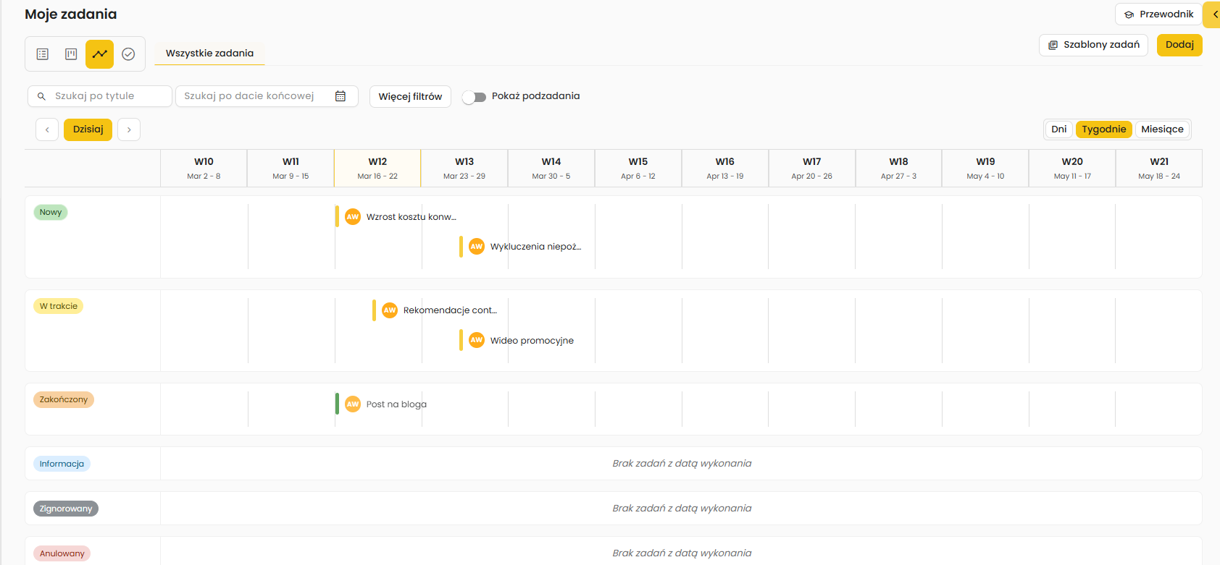Expand the Więcej filtrów options
The image size is (1220, 565).
[410, 97]
